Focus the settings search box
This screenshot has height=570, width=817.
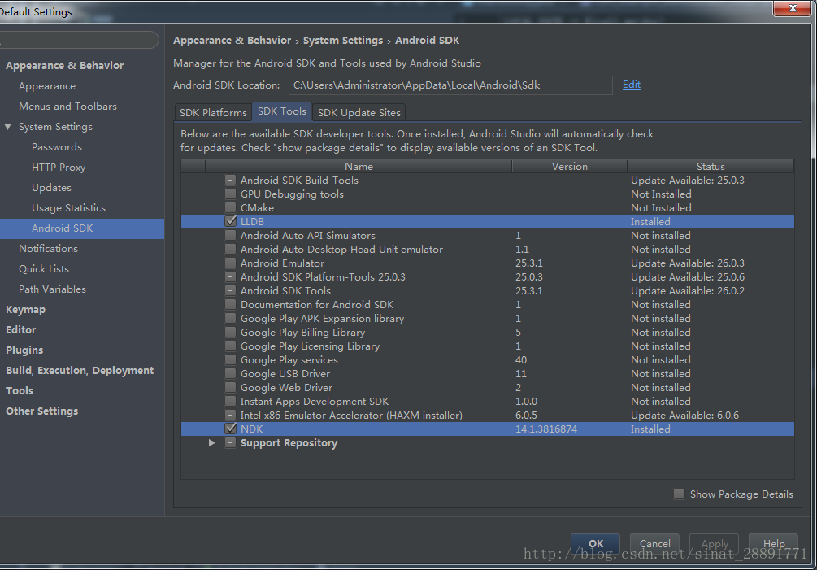pos(78,40)
